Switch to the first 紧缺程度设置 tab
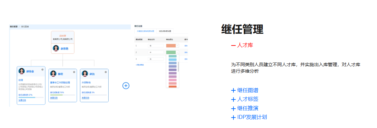 (x=146, y=31)
